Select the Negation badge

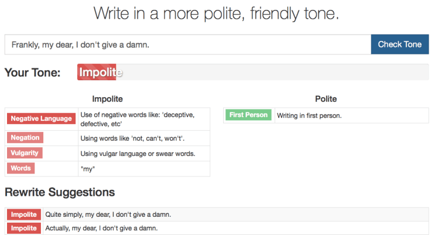coord(25,138)
